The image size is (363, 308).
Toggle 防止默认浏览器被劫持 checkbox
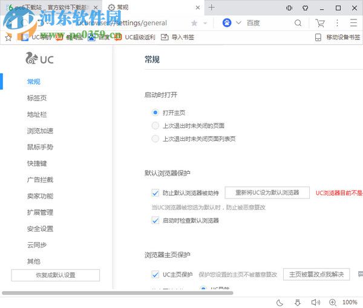pos(155,192)
